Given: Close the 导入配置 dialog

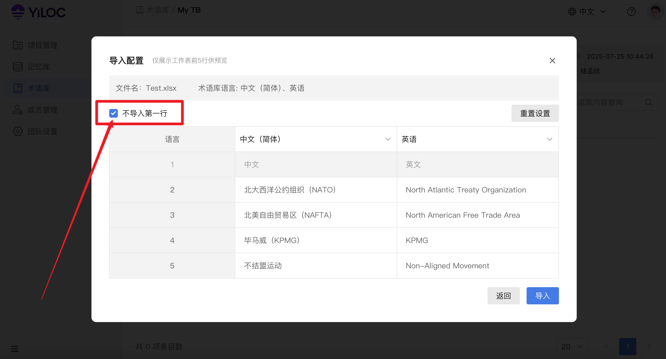Looking at the screenshot, I should pos(552,61).
